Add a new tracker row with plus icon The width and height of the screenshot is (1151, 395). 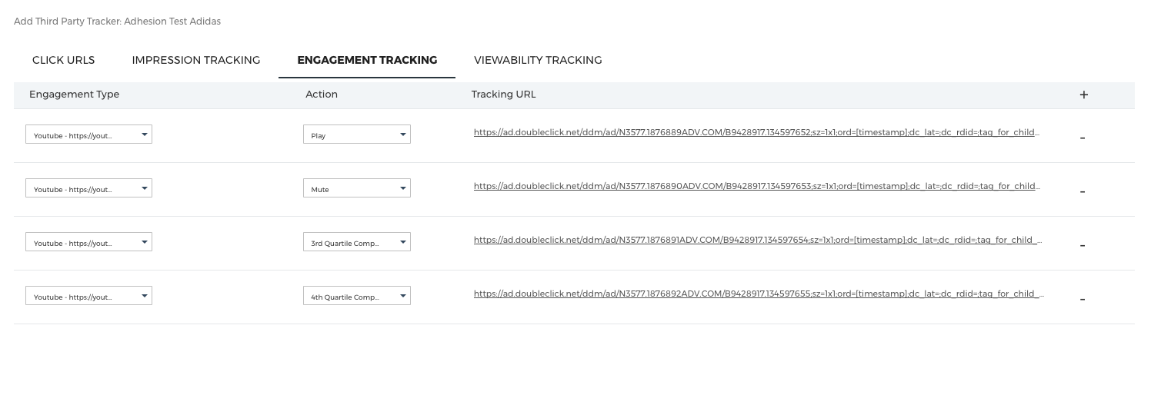[1083, 95]
